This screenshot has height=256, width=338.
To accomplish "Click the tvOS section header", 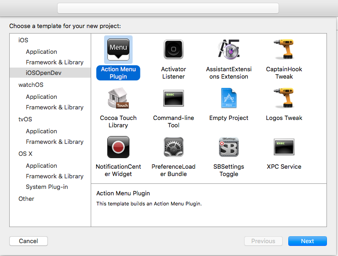I will (x=25, y=119).
